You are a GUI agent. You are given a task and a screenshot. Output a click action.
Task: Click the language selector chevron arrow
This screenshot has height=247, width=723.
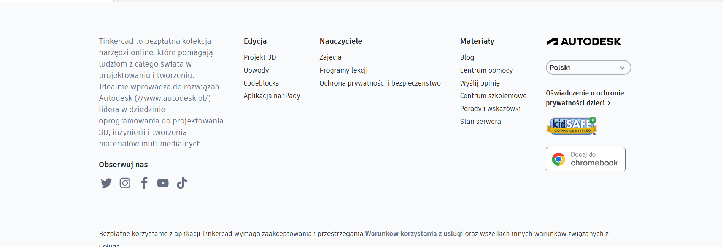click(622, 68)
